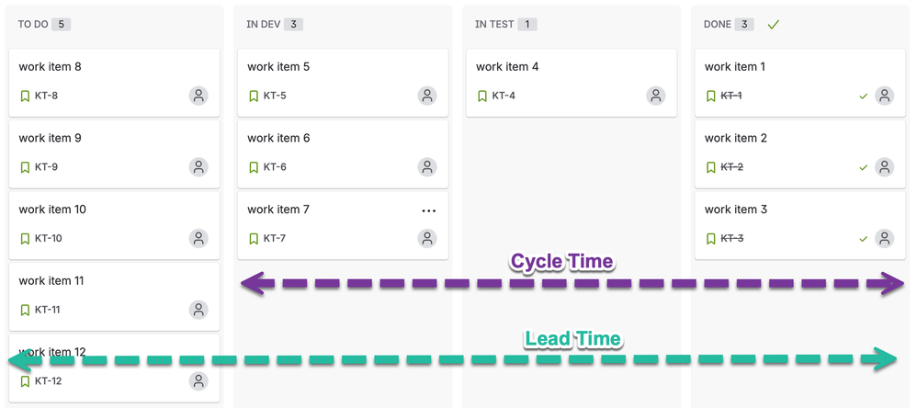Click green done checkmark on work item 2
The width and height of the screenshot is (917, 408).
(863, 167)
